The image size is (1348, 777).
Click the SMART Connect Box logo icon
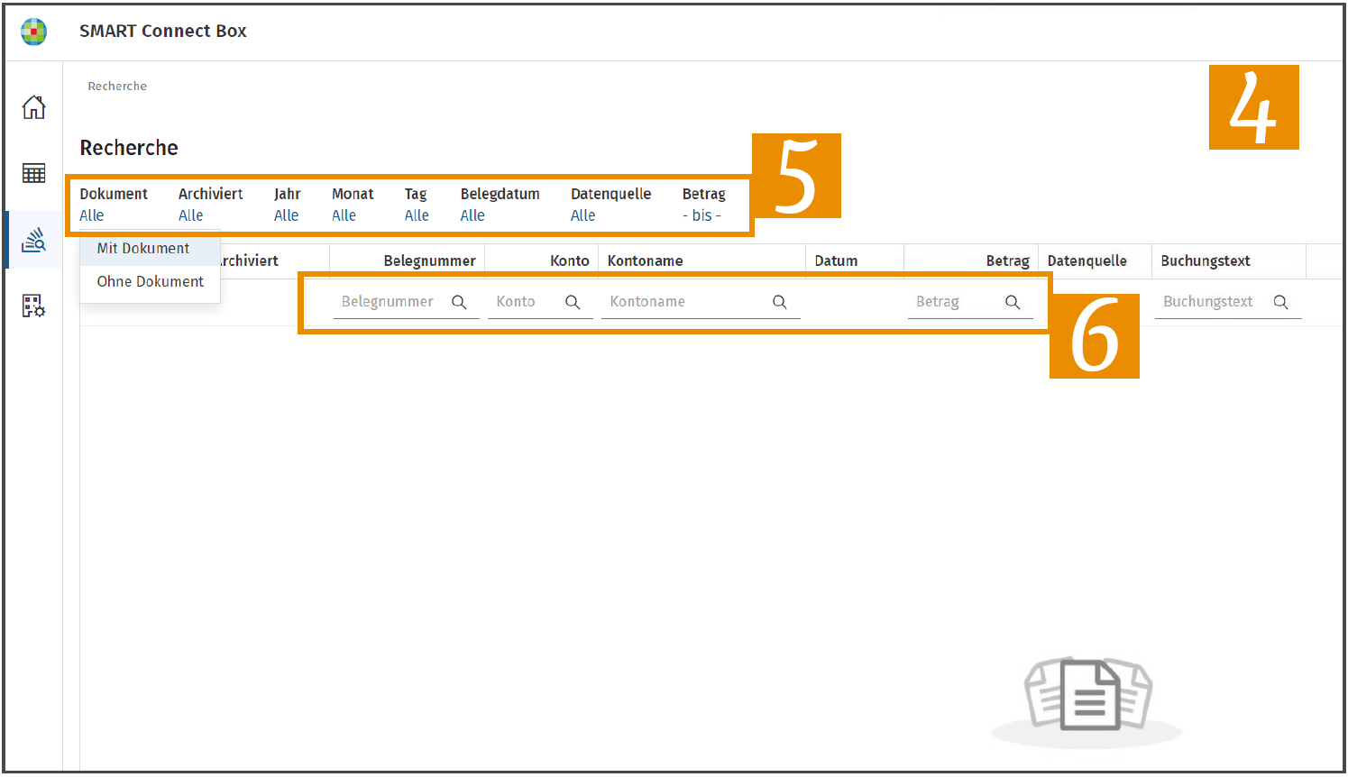pyautogui.click(x=34, y=32)
